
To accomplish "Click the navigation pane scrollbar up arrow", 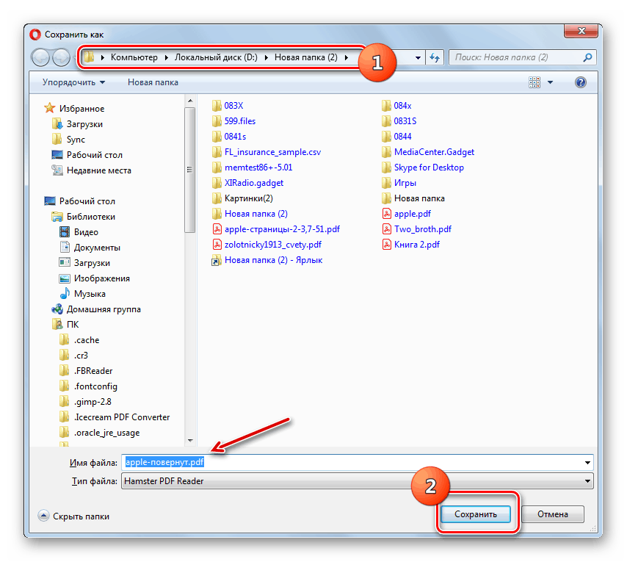I will point(190,101).
